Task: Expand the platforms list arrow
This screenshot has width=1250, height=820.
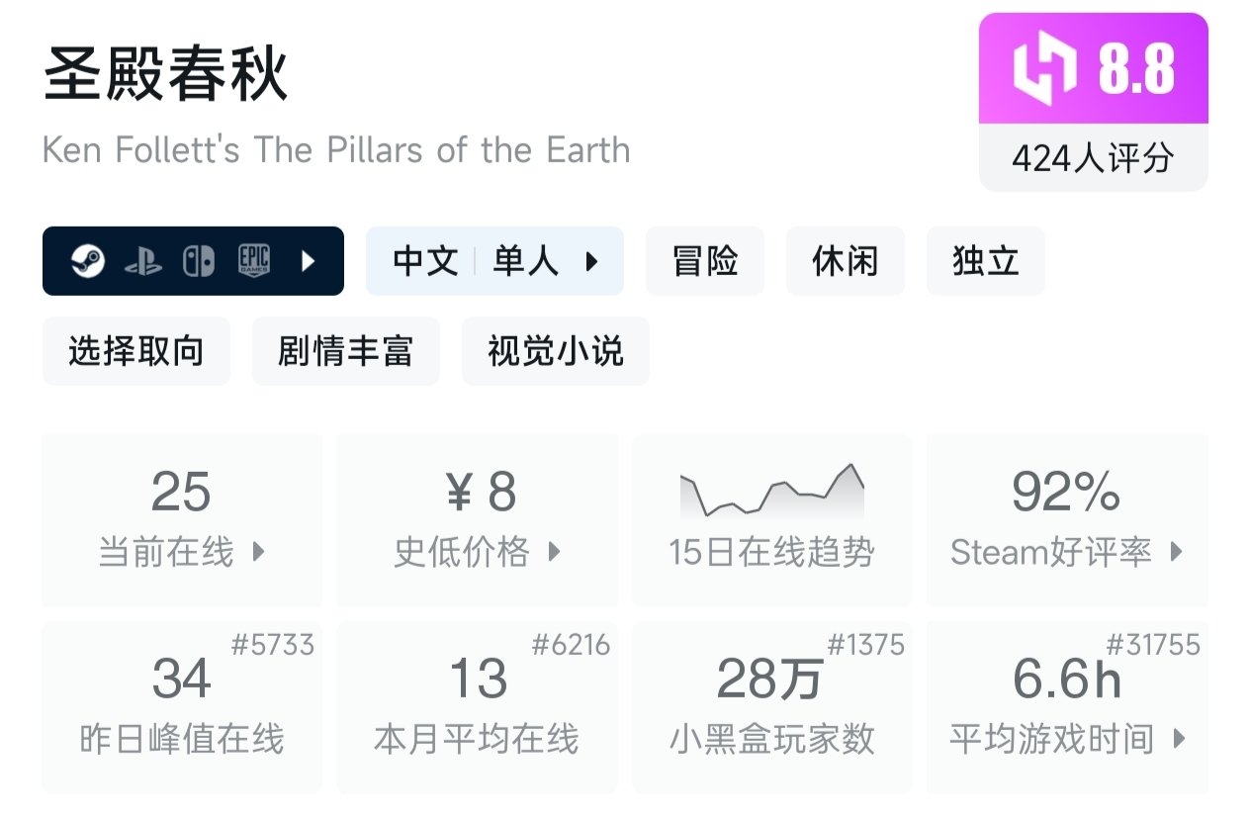Action: pos(308,261)
